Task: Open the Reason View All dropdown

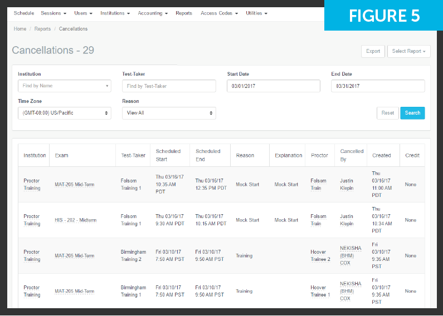Action: click(169, 113)
